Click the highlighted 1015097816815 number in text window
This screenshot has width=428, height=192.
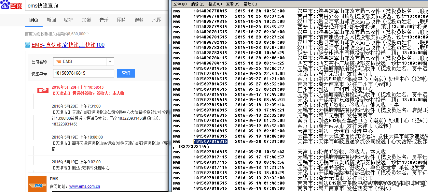click(x=210, y=141)
